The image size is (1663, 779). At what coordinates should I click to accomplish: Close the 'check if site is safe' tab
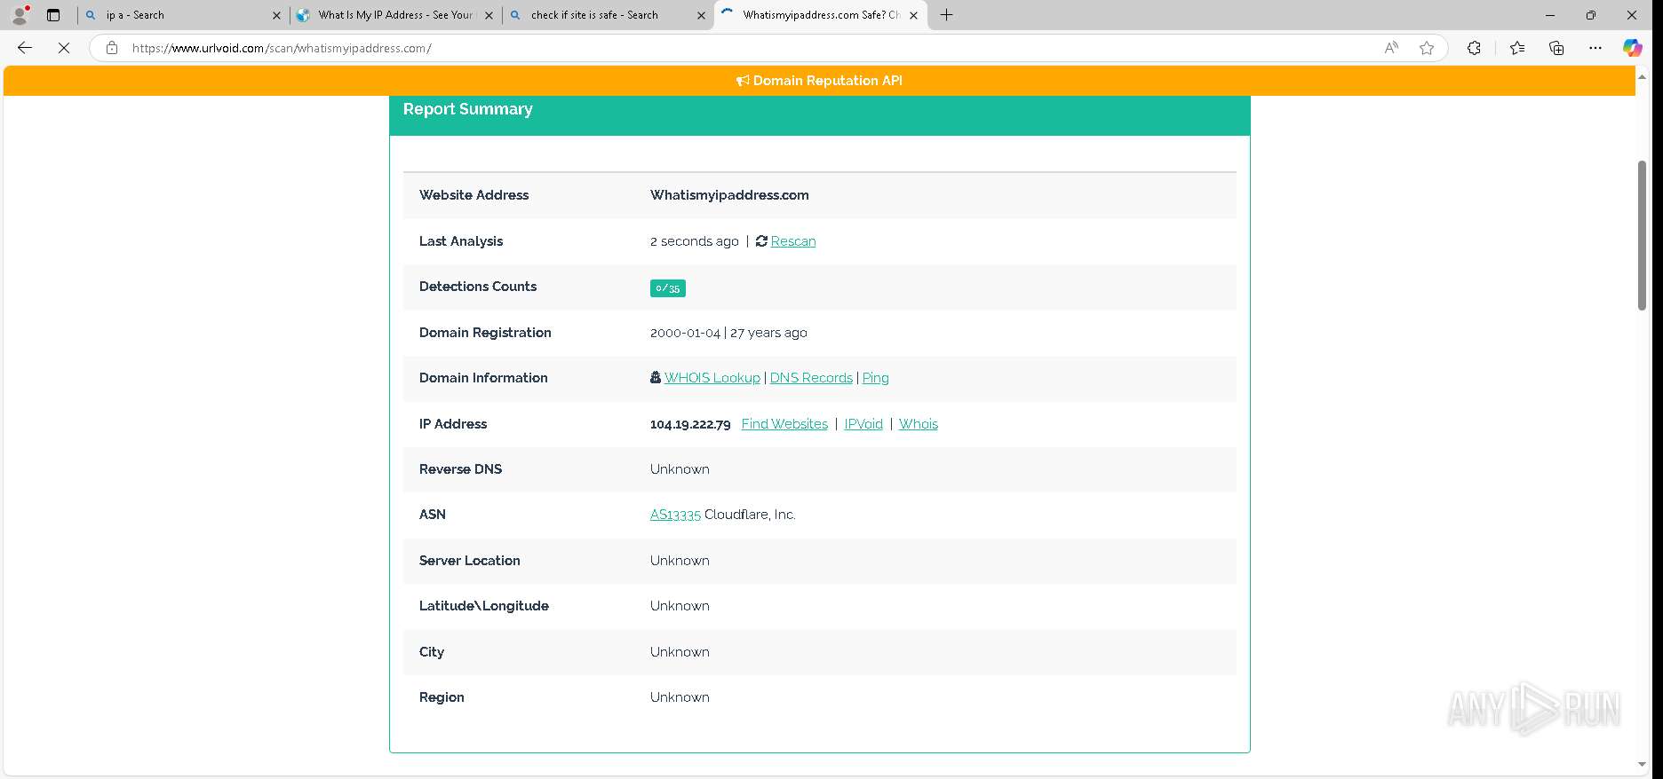701,15
